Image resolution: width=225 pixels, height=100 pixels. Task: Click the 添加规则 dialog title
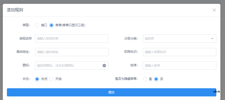tap(15, 10)
